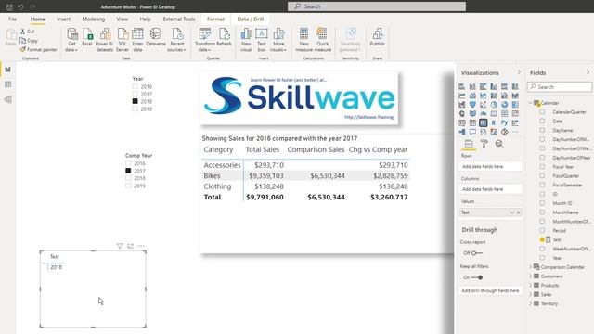This screenshot has width=594, height=334.
Task: Refresh the data model
Action: click(x=224, y=37)
